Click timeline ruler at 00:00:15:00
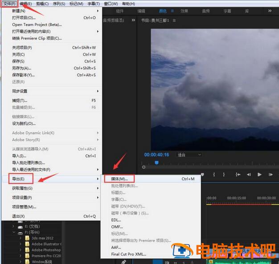Image resolution: width=279 pixels, height=264 pixels. point(237,198)
